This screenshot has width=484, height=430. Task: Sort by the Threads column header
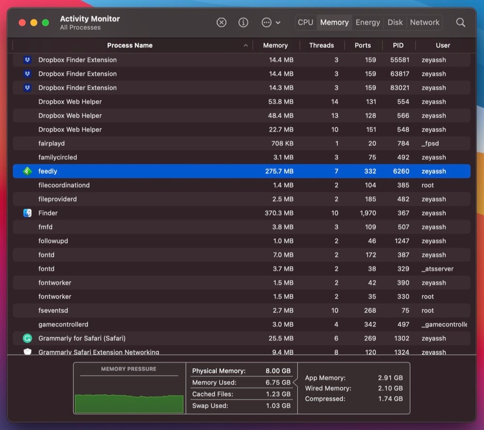321,45
